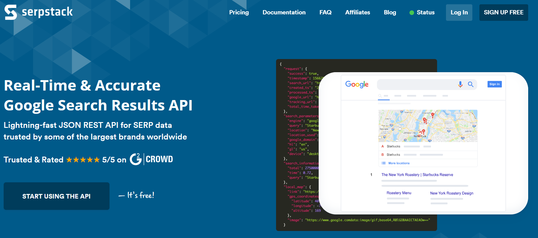The height and width of the screenshot is (238, 538).
Task: Click the serpstack logo icon
Action: [11, 12]
